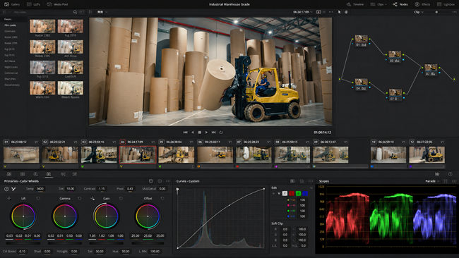Select the Kodak 2383 look thumbnail
The image size is (459, 258).
point(42,26)
